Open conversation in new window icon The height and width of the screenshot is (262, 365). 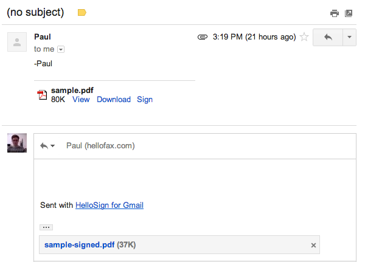click(349, 13)
